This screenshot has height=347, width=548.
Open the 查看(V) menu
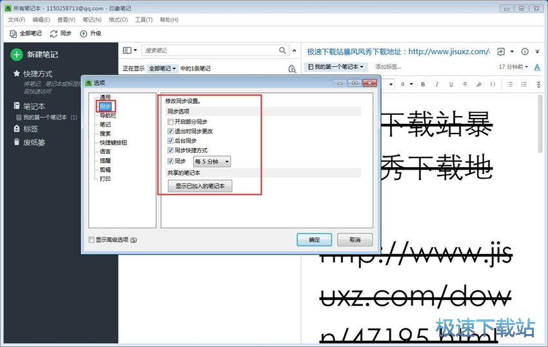[x=66, y=19]
